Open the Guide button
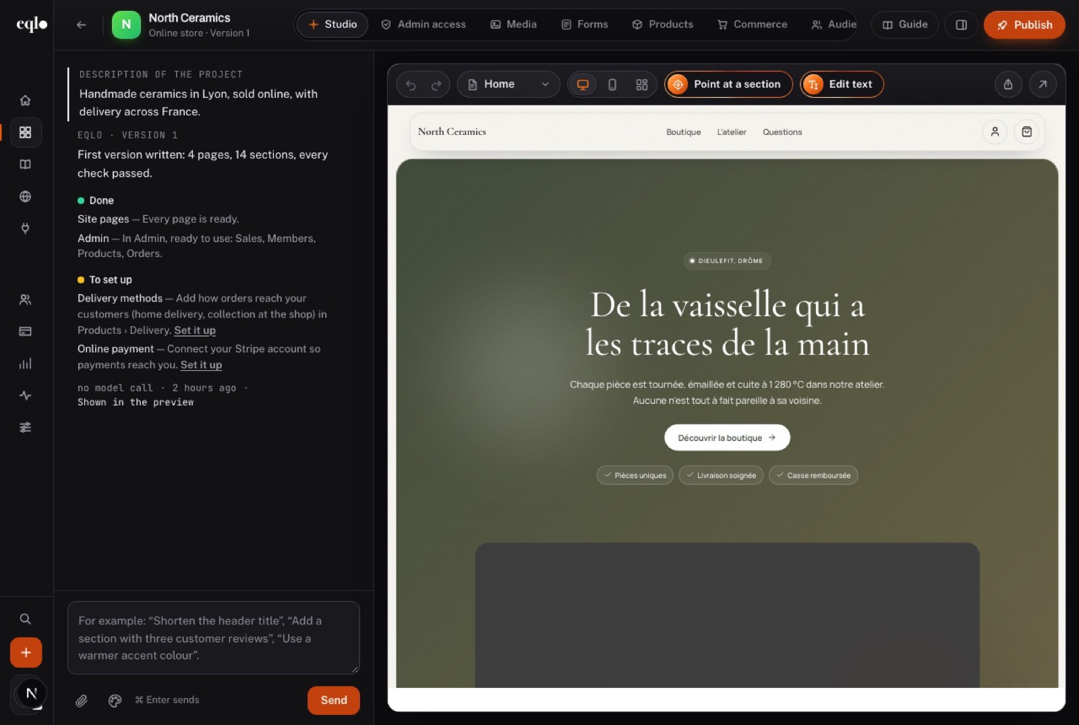Viewport: 1079px width, 725px height. click(x=905, y=25)
